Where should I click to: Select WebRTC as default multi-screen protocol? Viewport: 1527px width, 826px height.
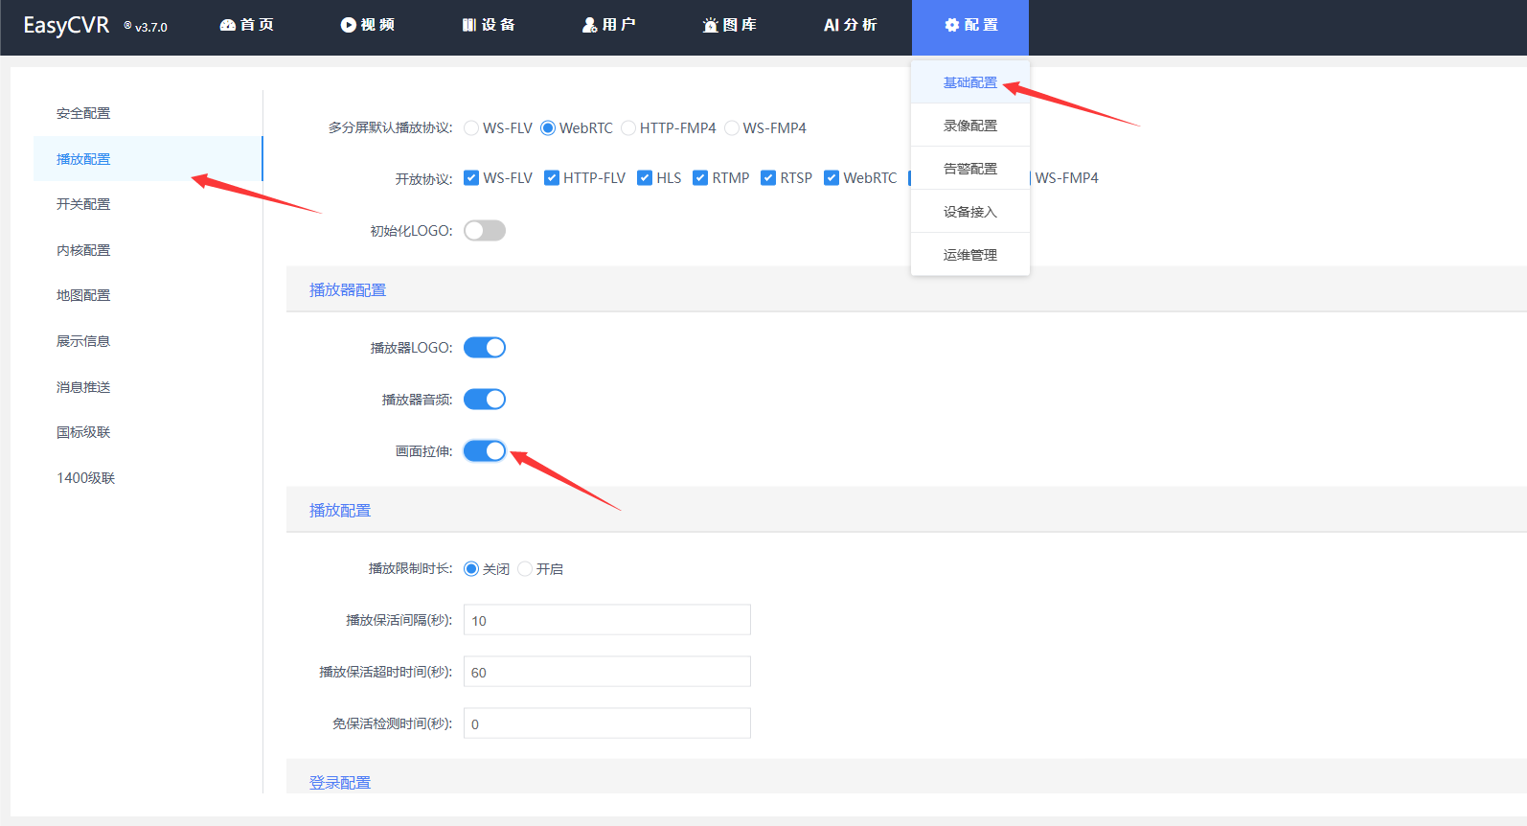tap(548, 127)
